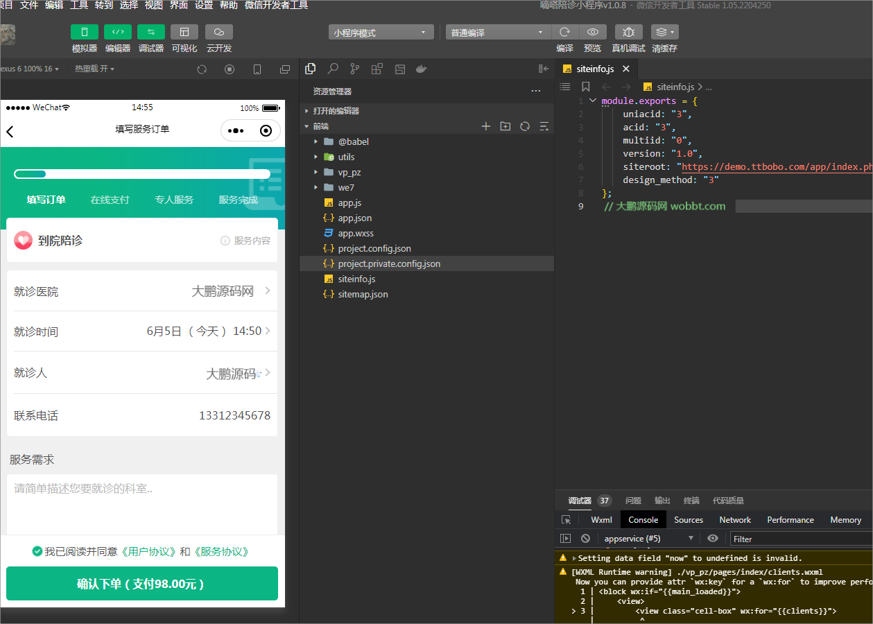
Task: Click the 真机调试 (remote debug) icon
Action: point(628,32)
